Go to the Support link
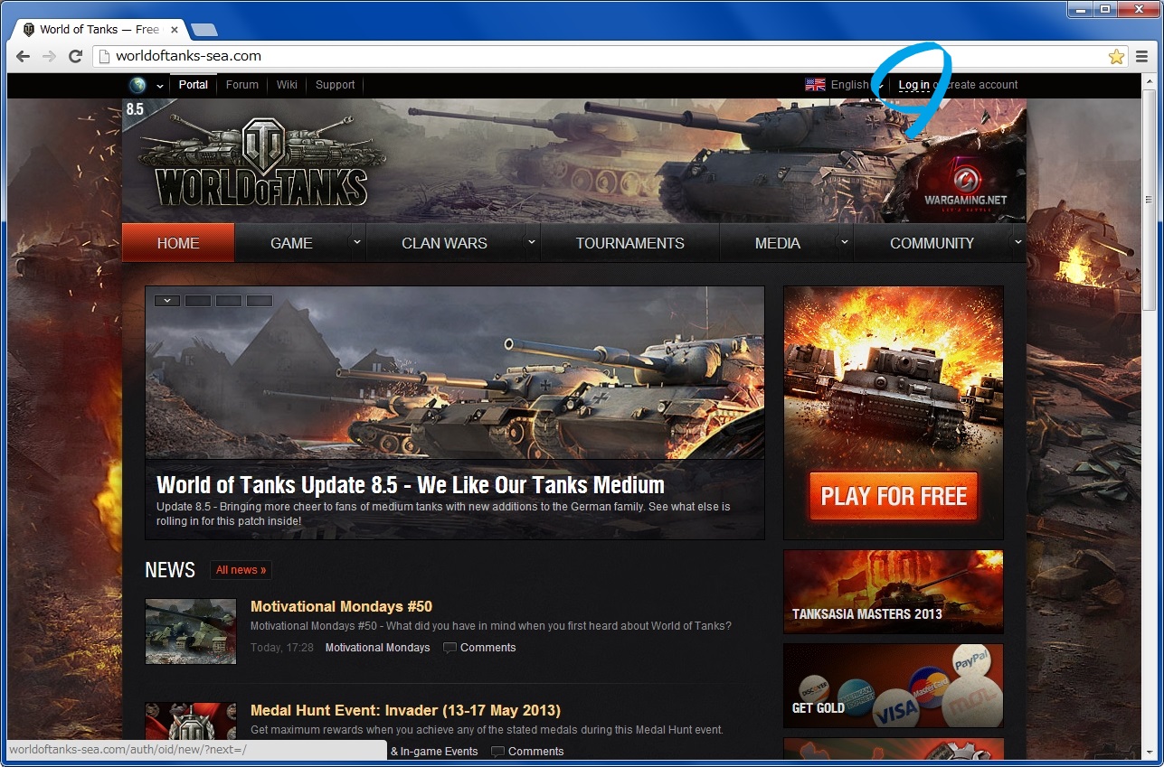Viewport: 1164px width, 767px height. coord(336,85)
